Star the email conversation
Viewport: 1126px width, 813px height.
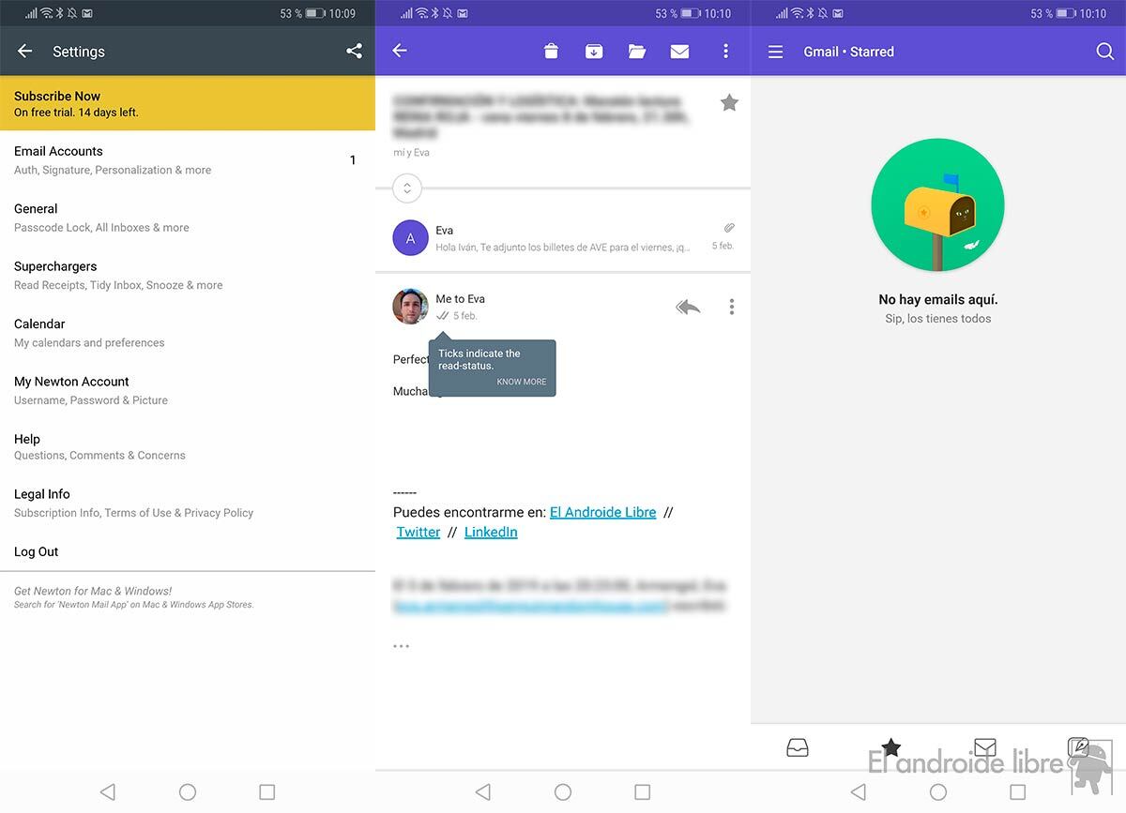[x=729, y=103]
